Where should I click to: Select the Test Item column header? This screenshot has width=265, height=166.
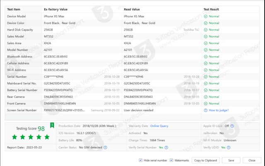14,9
